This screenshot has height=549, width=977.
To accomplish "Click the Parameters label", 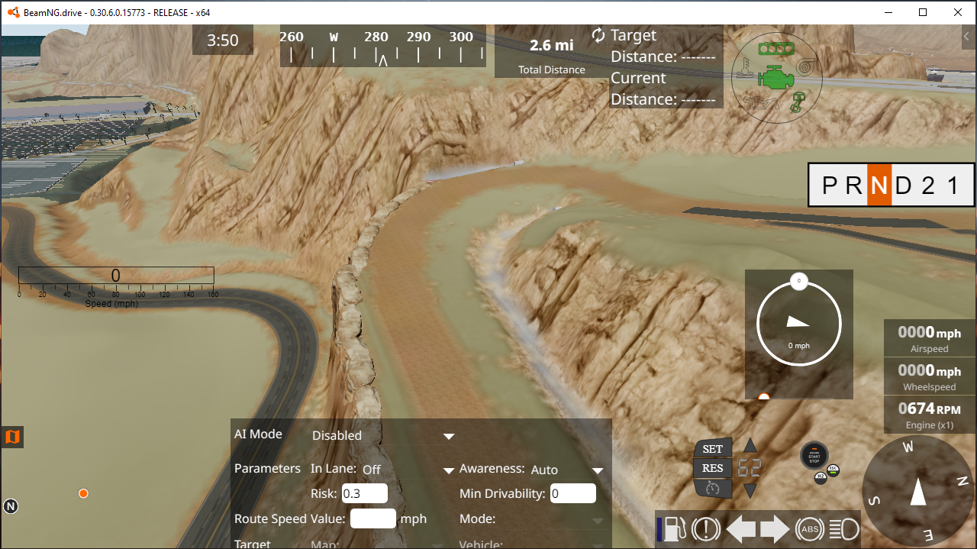I will [x=267, y=468].
